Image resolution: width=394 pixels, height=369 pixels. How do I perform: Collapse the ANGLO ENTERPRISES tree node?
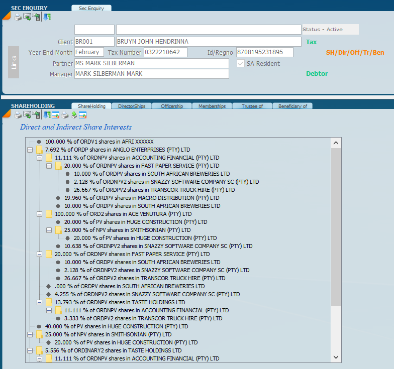tap(30, 150)
